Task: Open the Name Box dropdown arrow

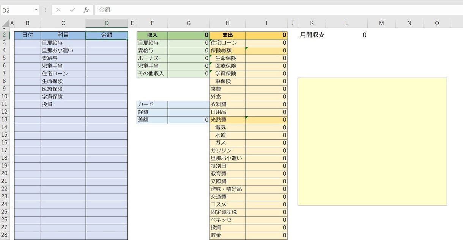Action: [x=36, y=10]
